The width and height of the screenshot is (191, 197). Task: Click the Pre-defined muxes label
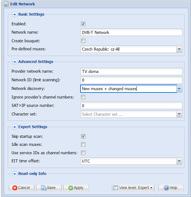pos(29,49)
